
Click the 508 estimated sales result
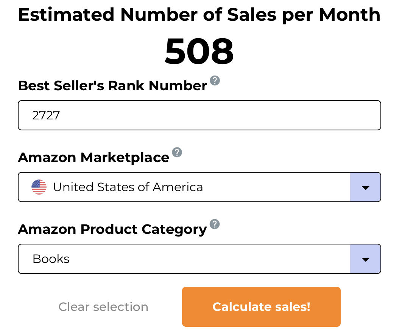pyautogui.click(x=199, y=51)
